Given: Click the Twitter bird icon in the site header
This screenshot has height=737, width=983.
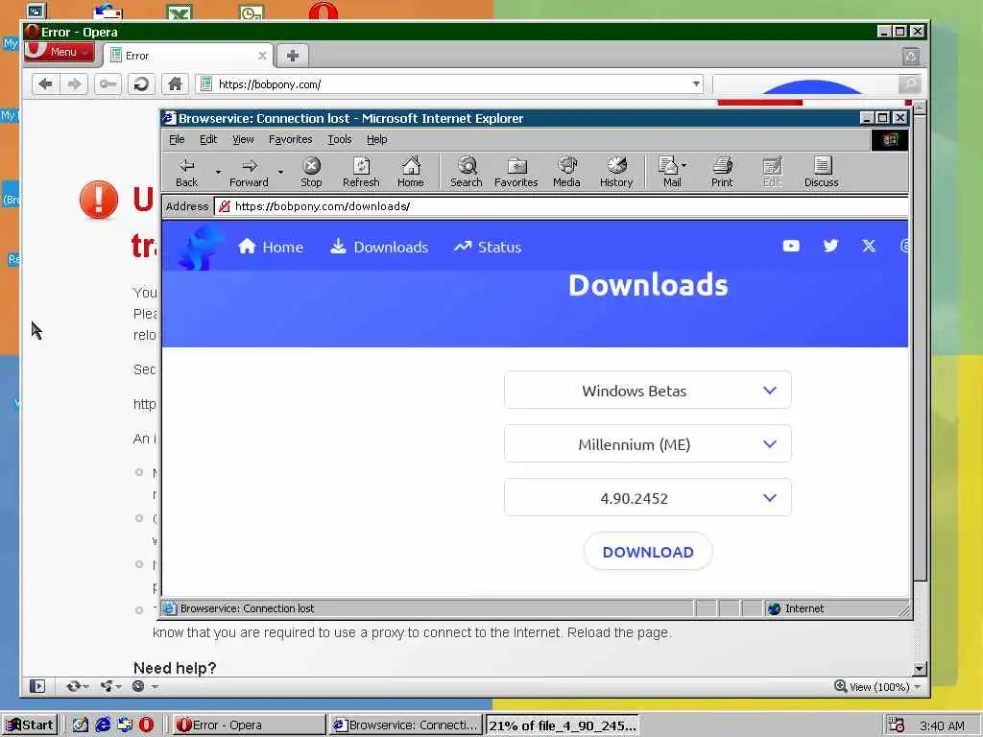Looking at the screenshot, I should (830, 246).
